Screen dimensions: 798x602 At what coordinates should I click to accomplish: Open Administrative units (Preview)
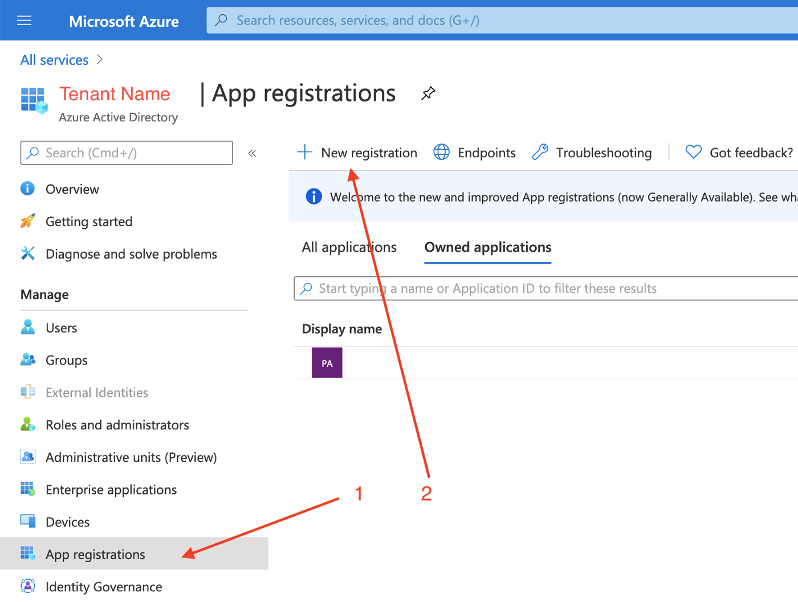[x=131, y=457]
